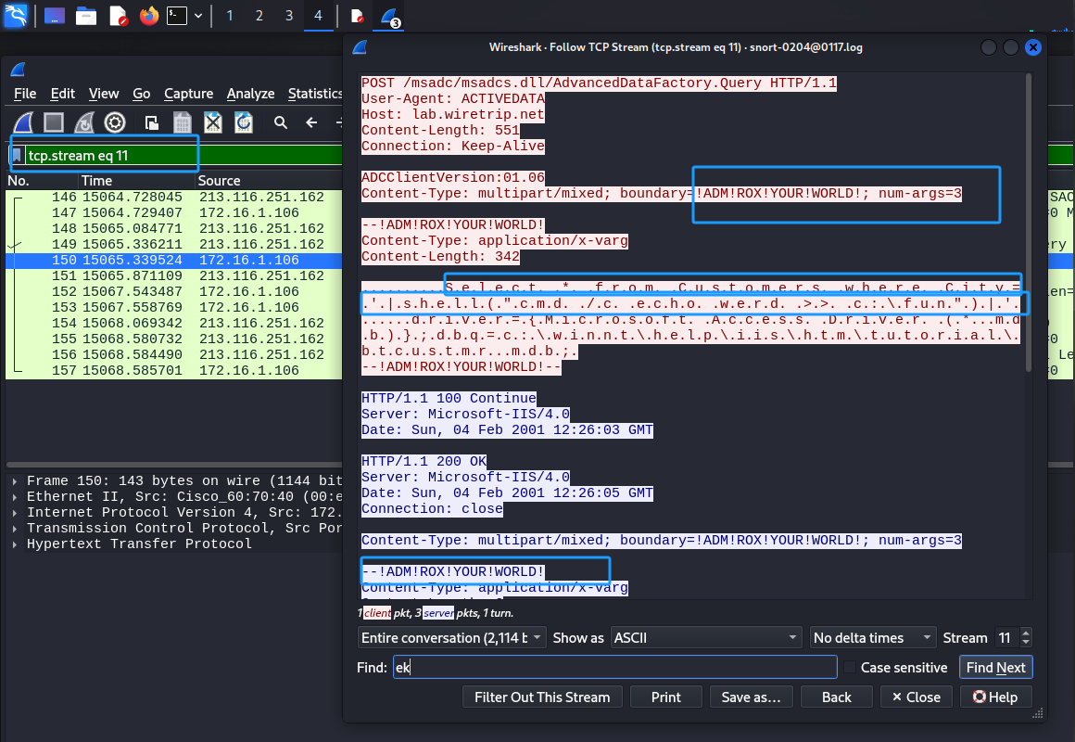Image resolution: width=1075 pixels, height=742 pixels.
Task: Open the text editor launcher in taskbar
Action: point(118,16)
